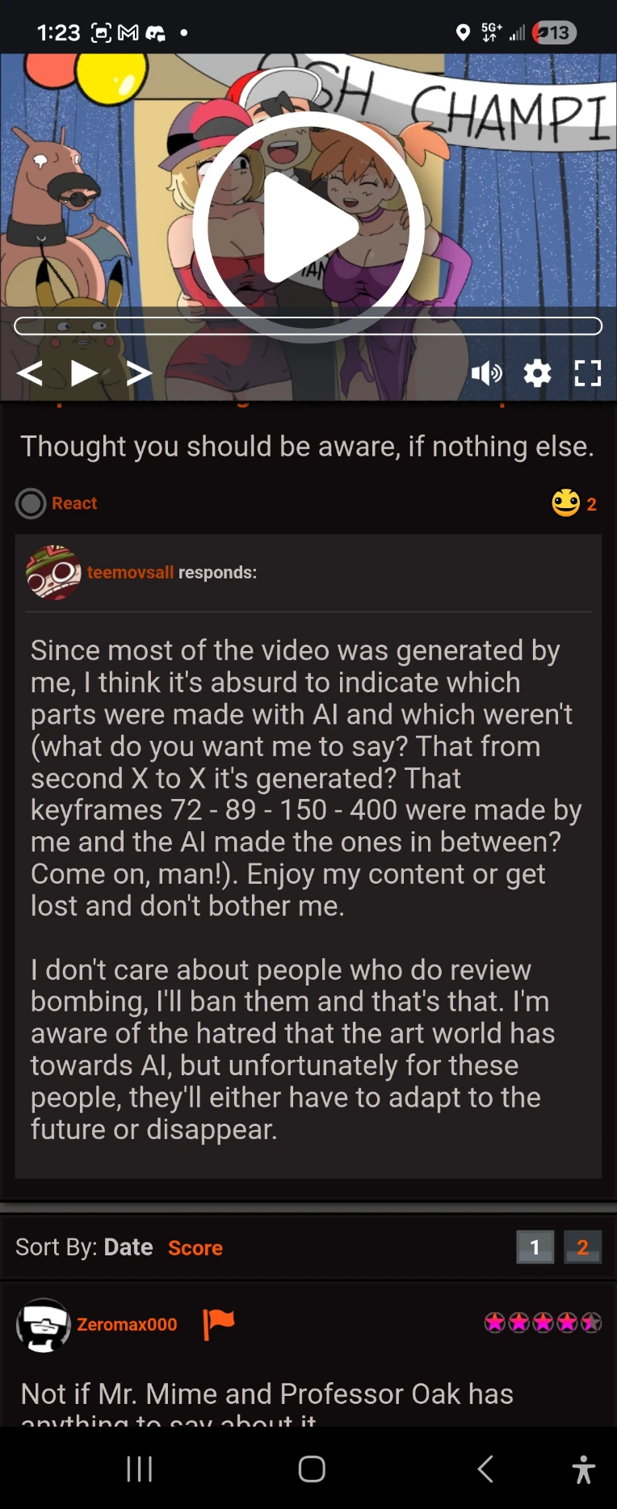This screenshot has height=1509, width=617.
Task: Select reviews page 1
Action: pyautogui.click(x=535, y=1247)
